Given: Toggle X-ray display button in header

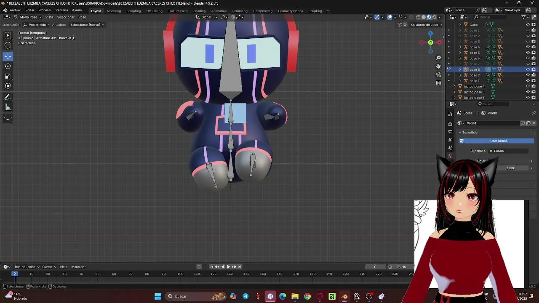Looking at the screenshot, I should pyautogui.click(x=411, y=17).
